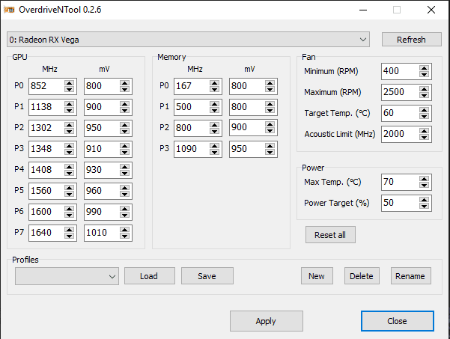
Task: Increase Memory P3 MHz with up arrow
Action: click(x=214, y=146)
